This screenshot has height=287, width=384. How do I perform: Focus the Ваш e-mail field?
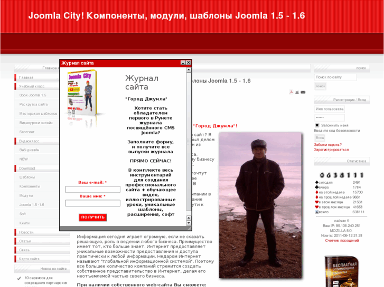[92, 189]
